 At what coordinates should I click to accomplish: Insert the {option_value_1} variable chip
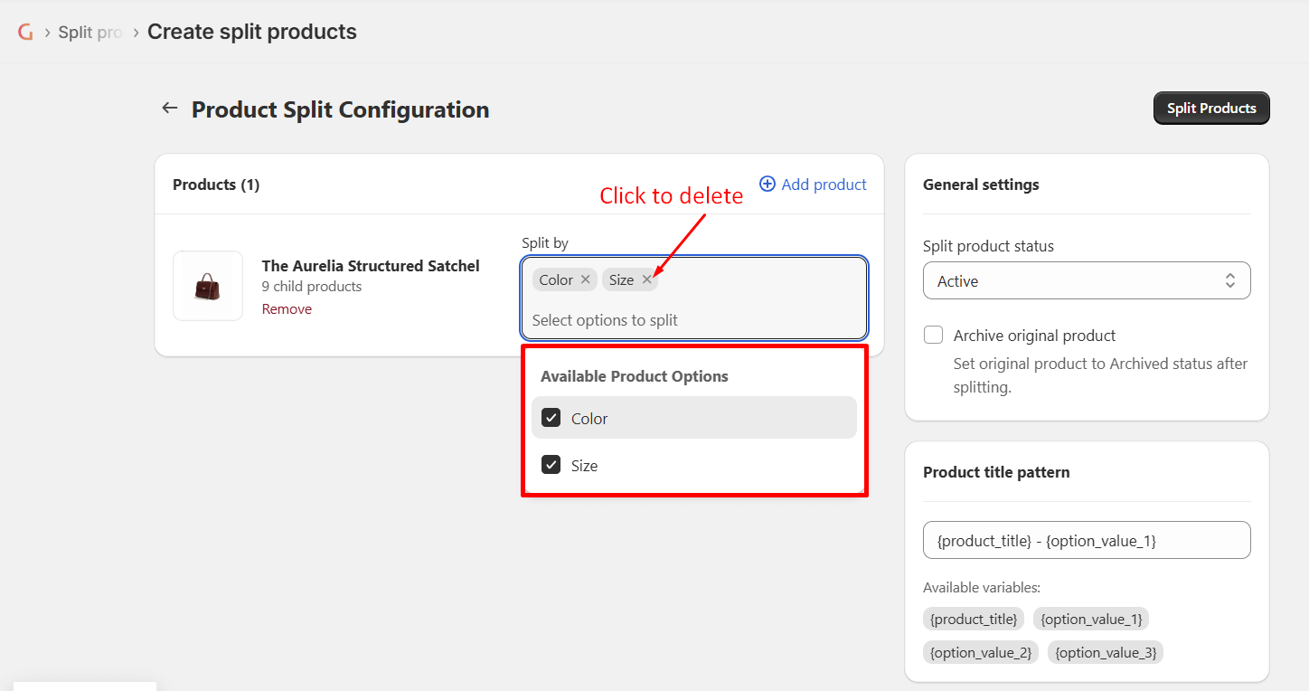[1091, 620]
